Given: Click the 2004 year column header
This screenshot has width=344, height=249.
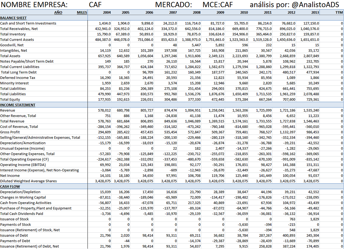Looking at the screenshot, I should pyautogui.click(x=107, y=12).
